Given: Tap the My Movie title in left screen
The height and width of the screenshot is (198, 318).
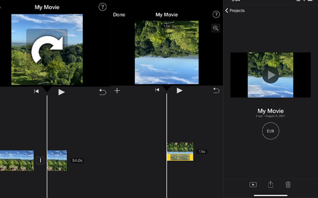Looking at the screenshot, I should [x=47, y=7].
